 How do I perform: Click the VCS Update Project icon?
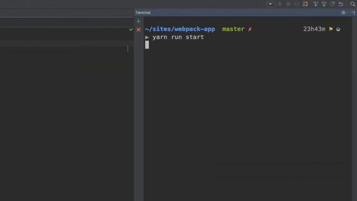pos(315,4)
